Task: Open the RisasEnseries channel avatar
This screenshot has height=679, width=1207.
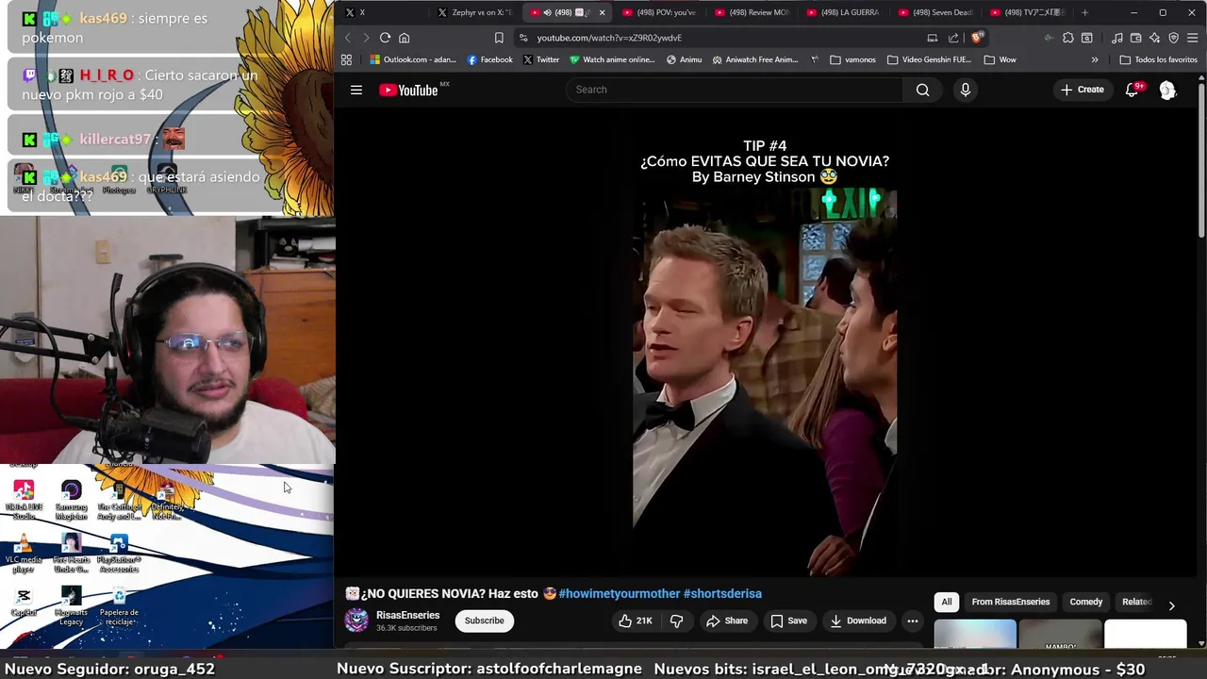Action: (356, 620)
